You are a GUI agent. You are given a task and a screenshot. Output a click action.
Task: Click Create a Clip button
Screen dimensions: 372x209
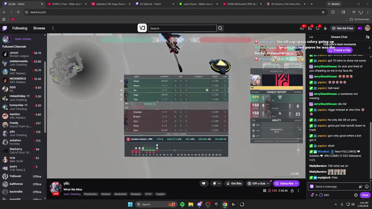pyautogui.click(x=339, y=50)
